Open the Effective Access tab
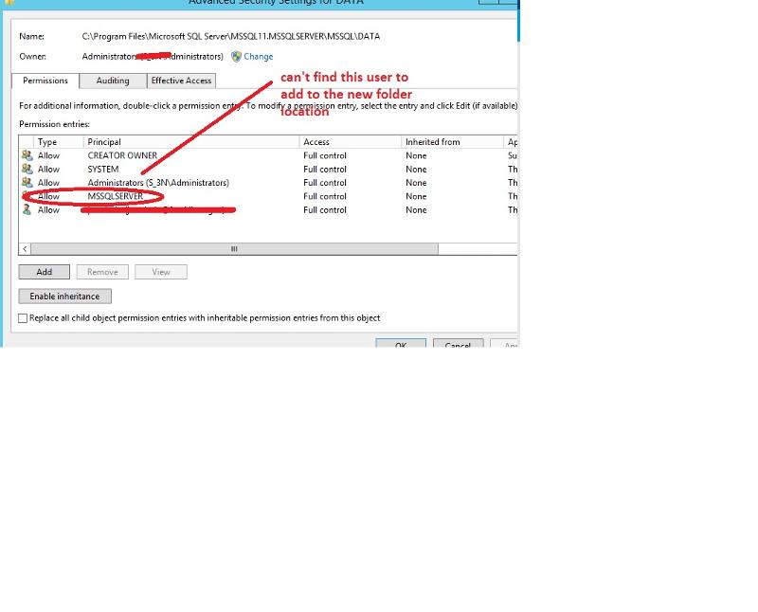Screen dimensions: 758x612 [181, 81]
